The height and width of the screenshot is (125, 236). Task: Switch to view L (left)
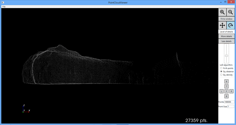click(222, 91)
